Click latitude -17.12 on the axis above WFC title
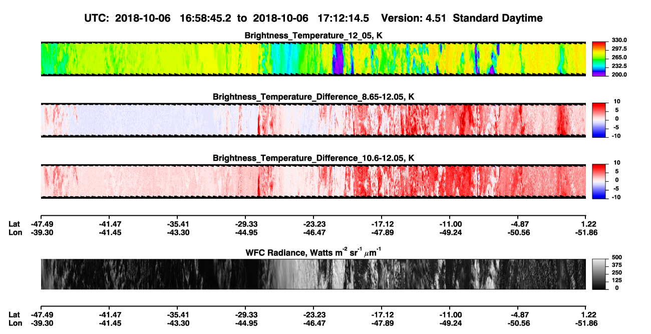Screen dimensions: 651x334 coord(382,224)
